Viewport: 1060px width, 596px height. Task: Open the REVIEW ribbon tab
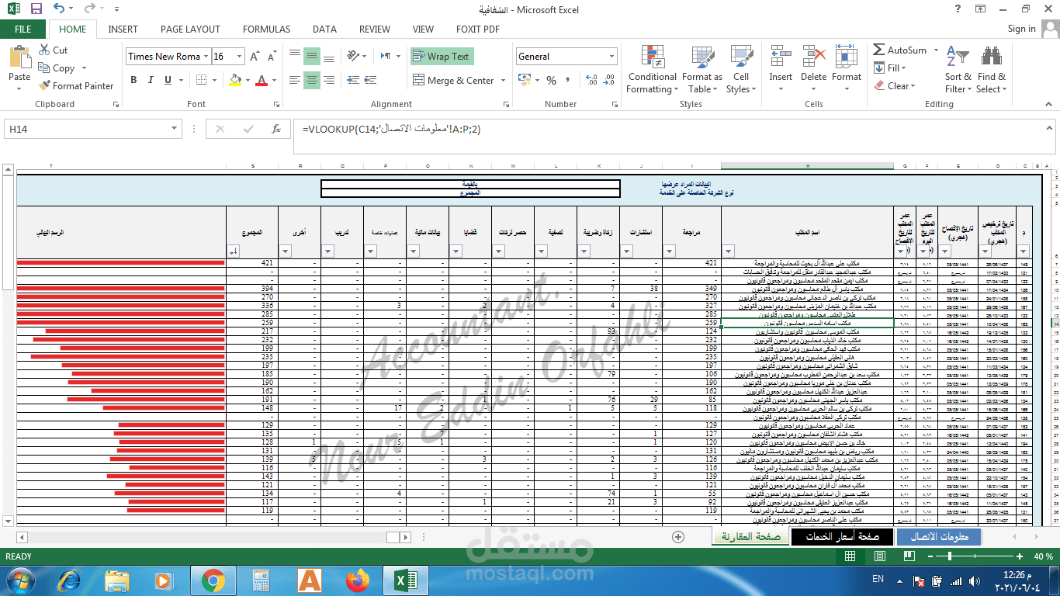375,29
